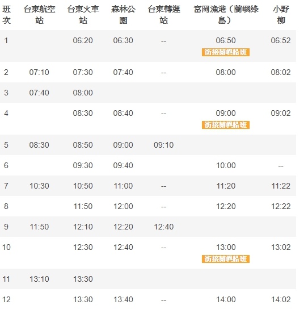Viewport: 308px width, 309px height.
Task: Click the 小野柳 column header
Action: pyautogui.click(x=281, y=15)
